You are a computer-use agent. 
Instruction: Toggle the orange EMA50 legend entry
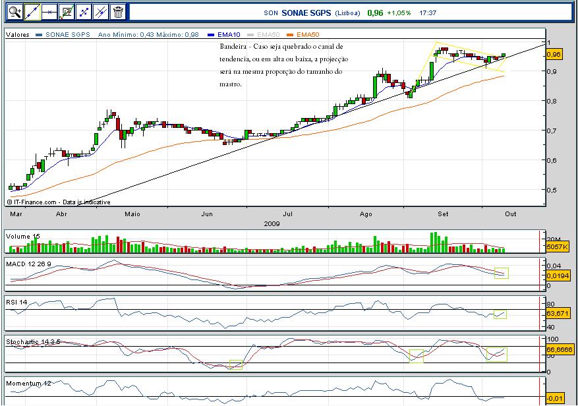(x=308, y=35)
